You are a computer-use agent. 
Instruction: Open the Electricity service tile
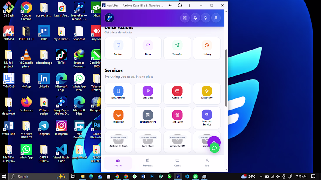(207, 93)
